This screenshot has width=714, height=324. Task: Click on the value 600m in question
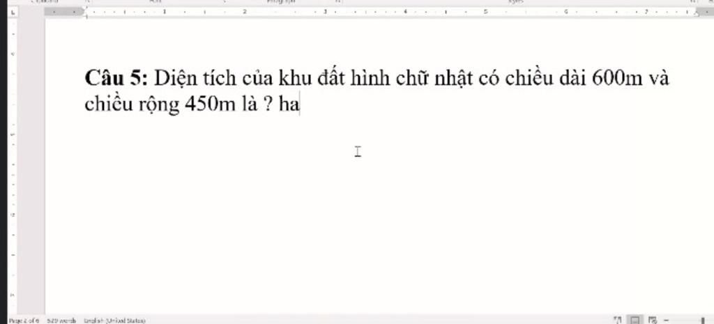pyautogui.click(x=616, y=79)
